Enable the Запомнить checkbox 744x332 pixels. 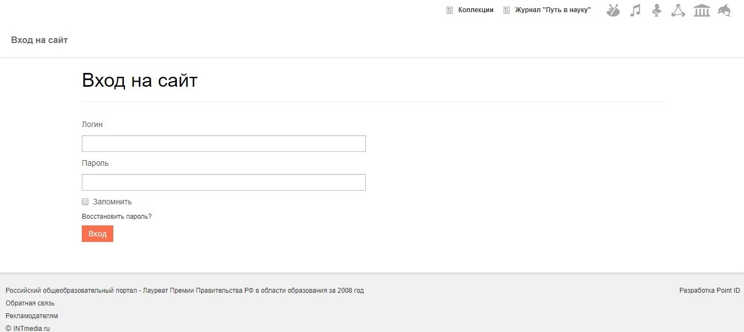pos(85,202)
